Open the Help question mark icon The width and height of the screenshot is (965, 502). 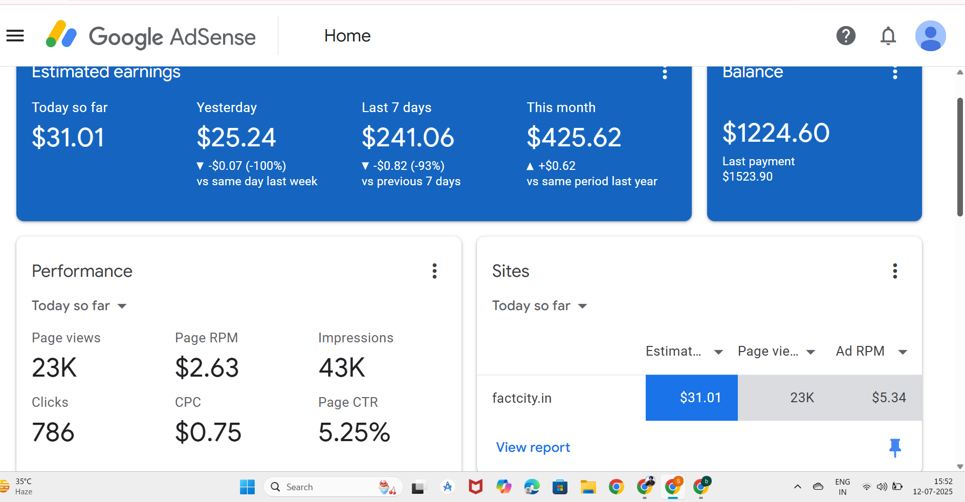(846, 36)
